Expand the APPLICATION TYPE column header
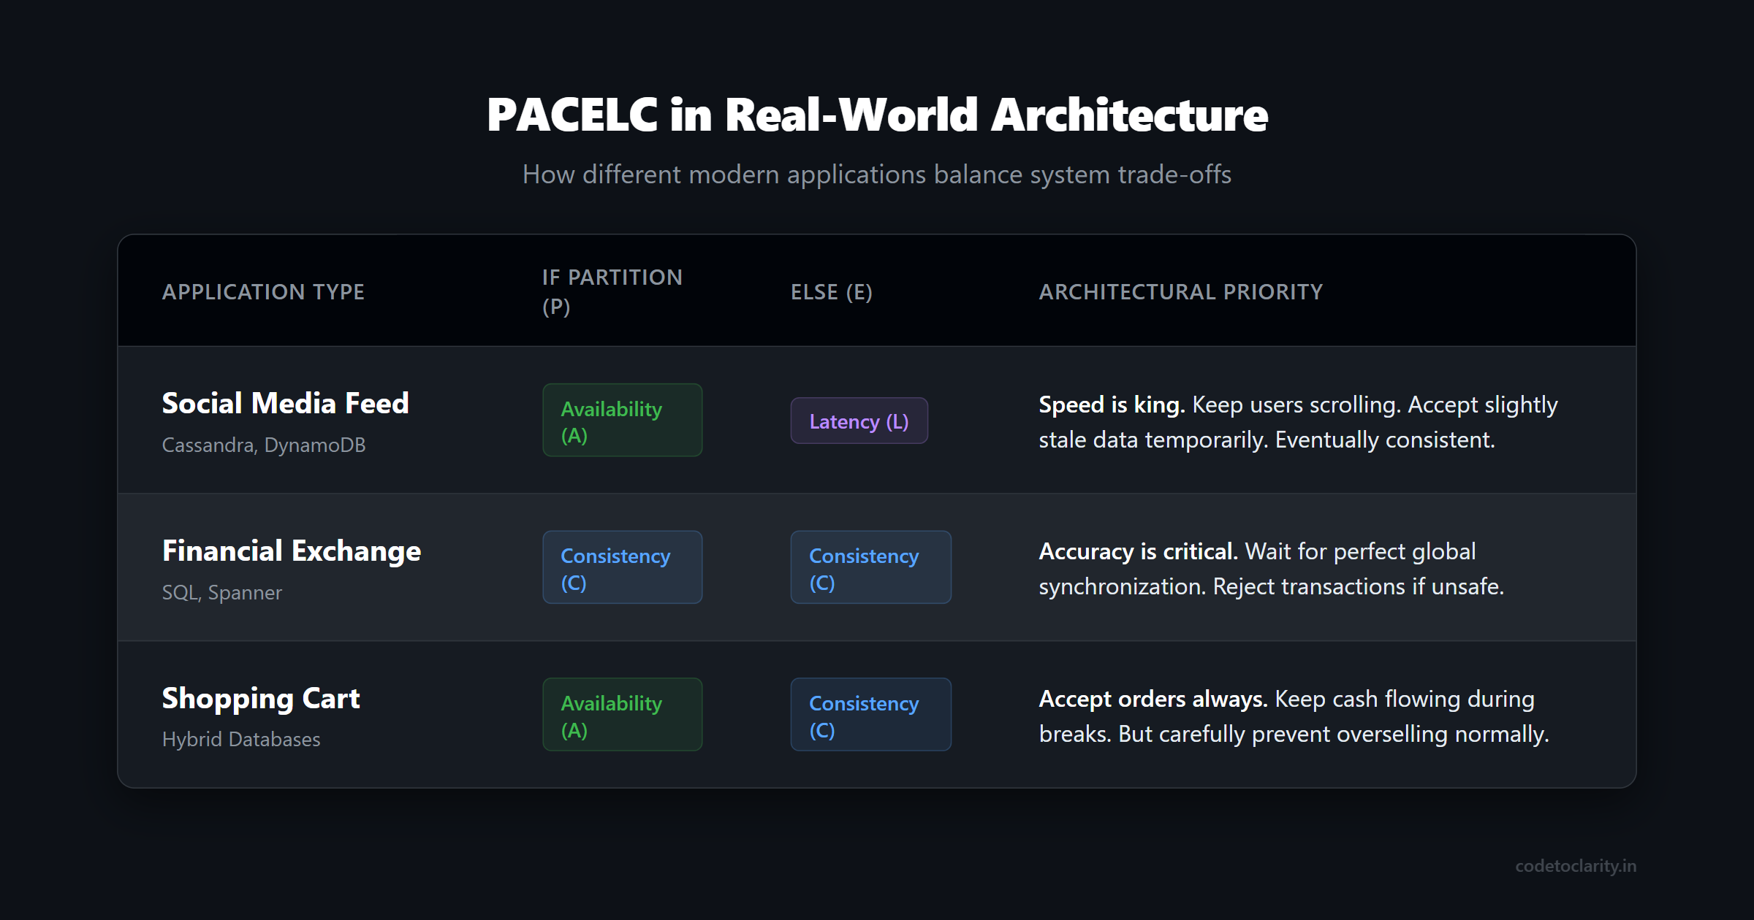 tap(263, 291)
